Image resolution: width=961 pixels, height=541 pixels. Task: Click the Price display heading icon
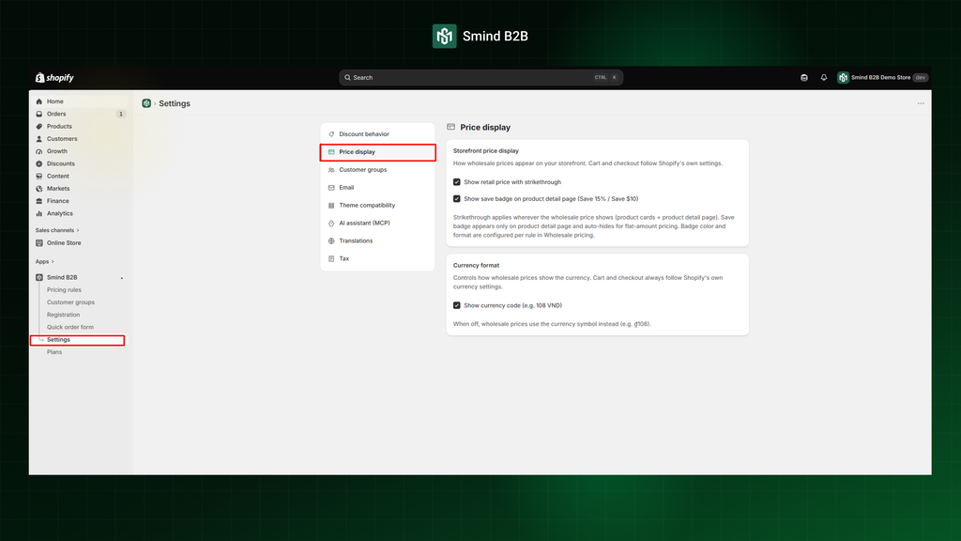451,127
